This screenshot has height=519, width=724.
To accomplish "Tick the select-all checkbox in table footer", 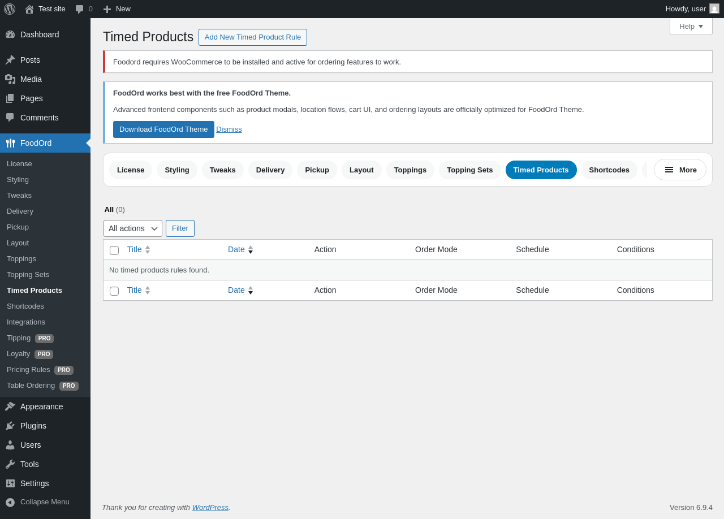I will [114, 291].
